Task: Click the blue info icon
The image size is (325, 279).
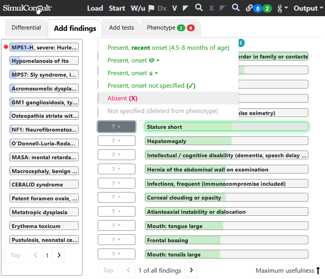Action: coord(241,43)
